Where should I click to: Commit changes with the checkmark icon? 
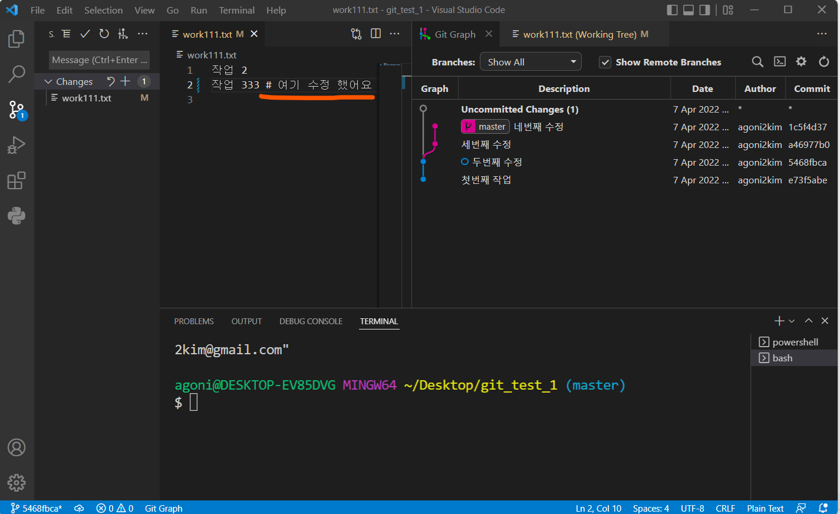(85, 34)
